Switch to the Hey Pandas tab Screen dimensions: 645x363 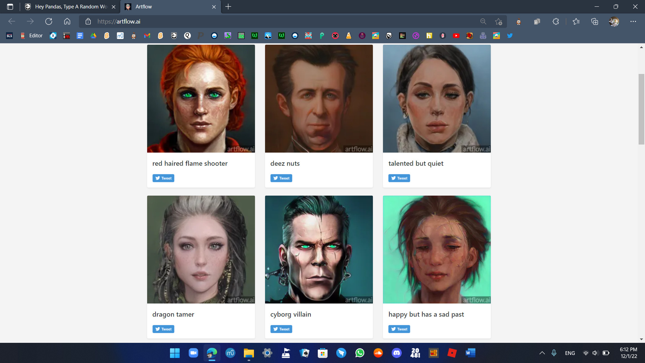click(71, 7)
